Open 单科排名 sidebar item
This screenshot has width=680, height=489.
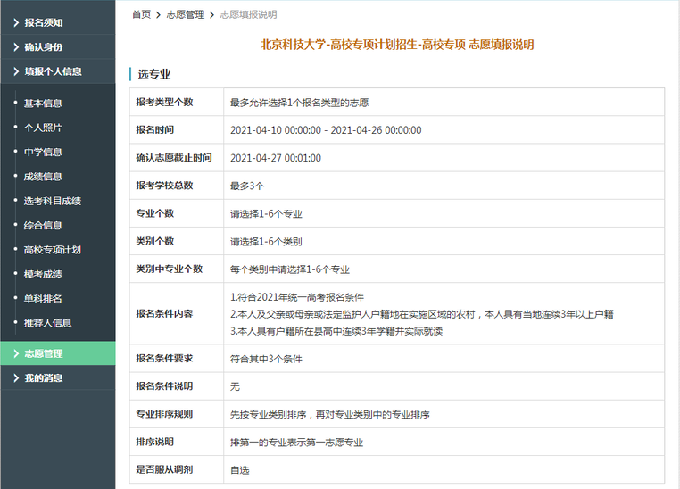click(x=43, y=298)
